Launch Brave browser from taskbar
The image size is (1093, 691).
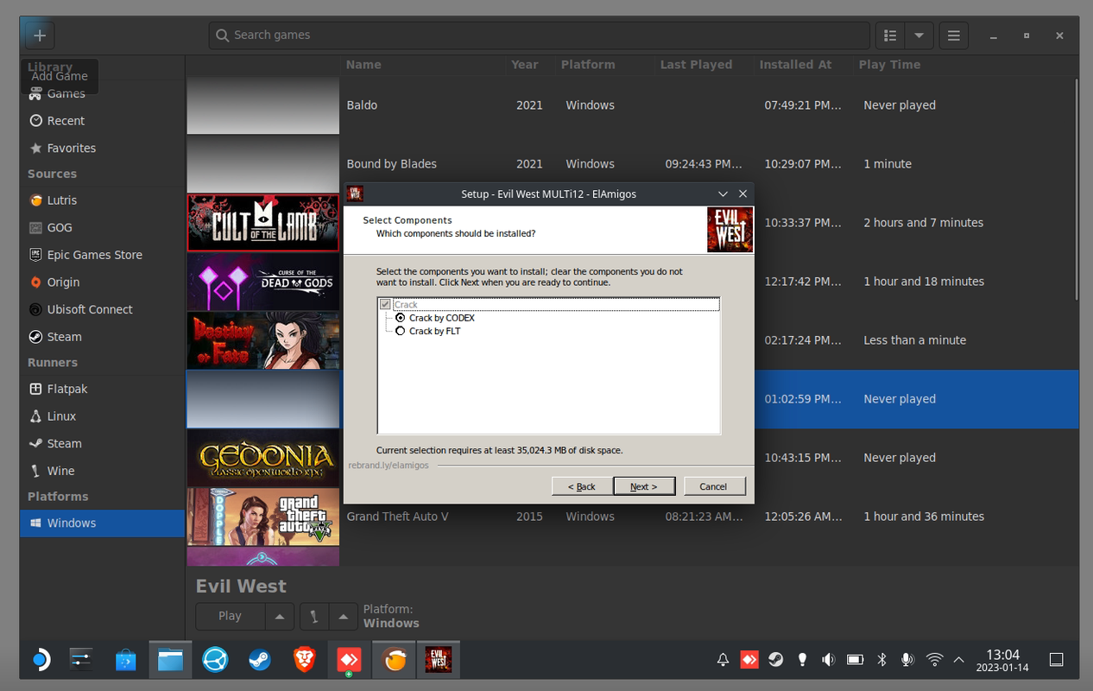pos(304,660)
